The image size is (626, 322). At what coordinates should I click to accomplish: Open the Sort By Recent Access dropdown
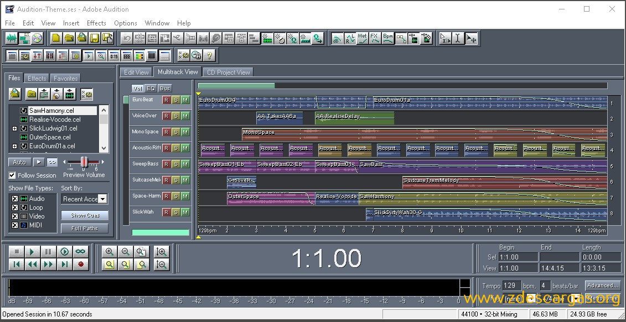(x=102, y=199)
